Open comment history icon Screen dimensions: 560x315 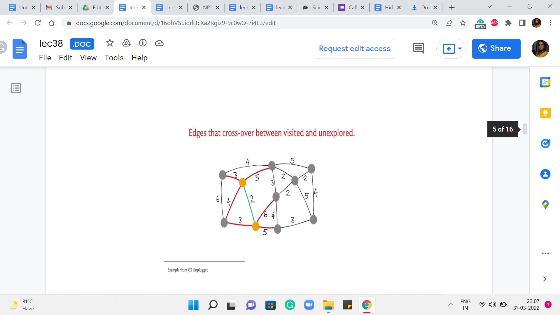click(x=418, y=48)
